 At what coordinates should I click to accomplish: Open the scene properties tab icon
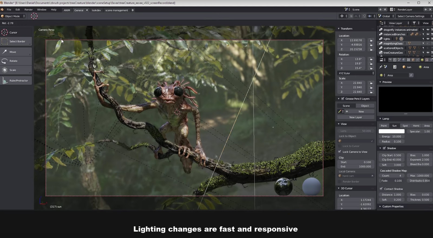click(x=399, y=60)
